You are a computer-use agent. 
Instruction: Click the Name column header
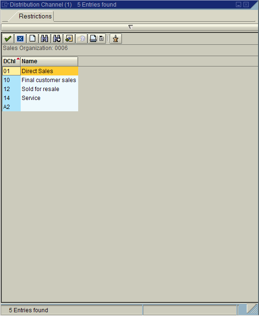point(49,61)
